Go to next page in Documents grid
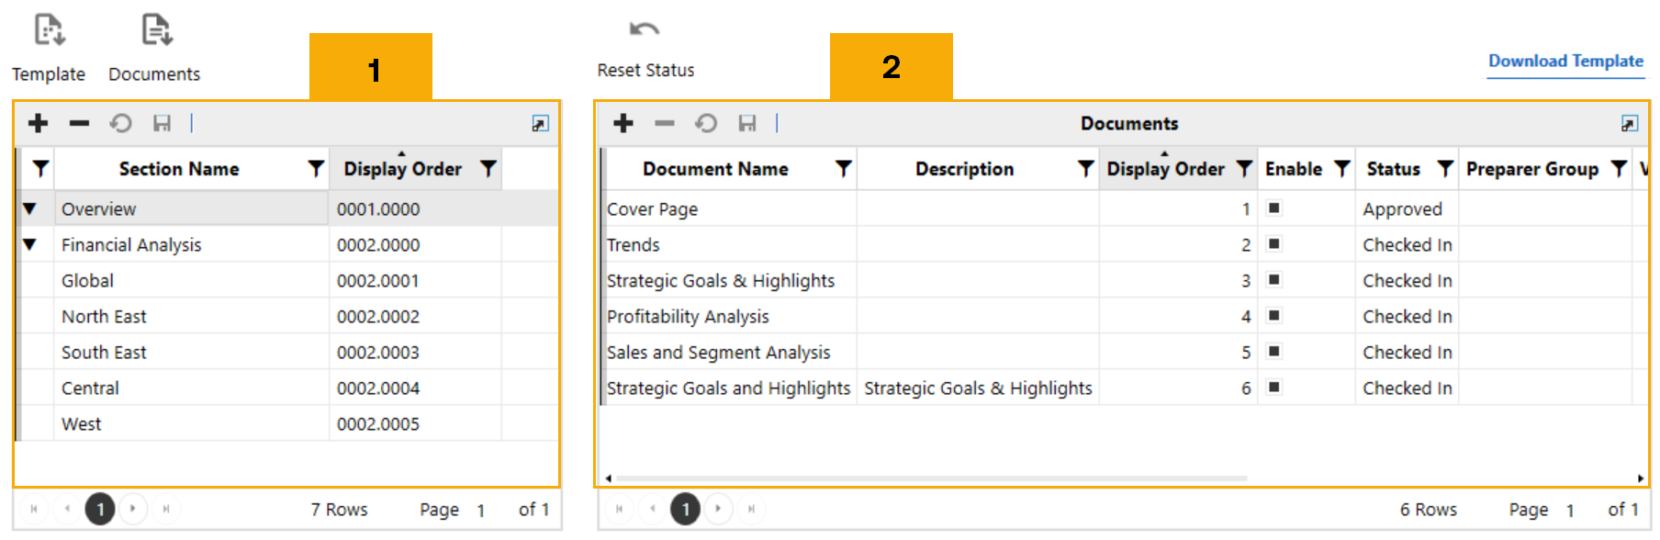Image resolution: width=1660 pixels, height=540 pixels. pyautogui.click(x=718, y=509)
